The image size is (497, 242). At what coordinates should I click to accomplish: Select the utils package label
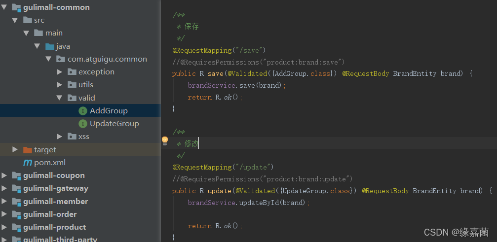tap(86, 85)
